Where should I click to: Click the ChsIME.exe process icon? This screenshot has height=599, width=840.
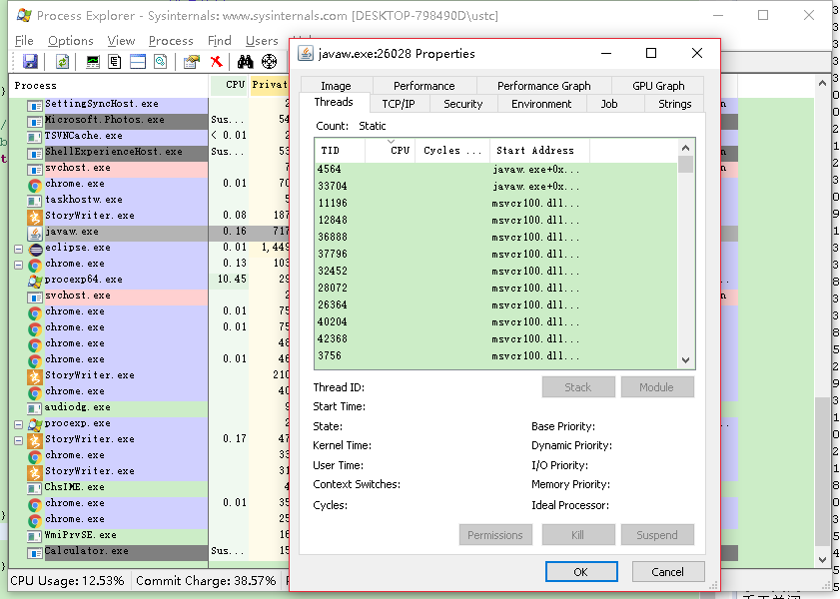pyautogui.click(x=35, y=489)
